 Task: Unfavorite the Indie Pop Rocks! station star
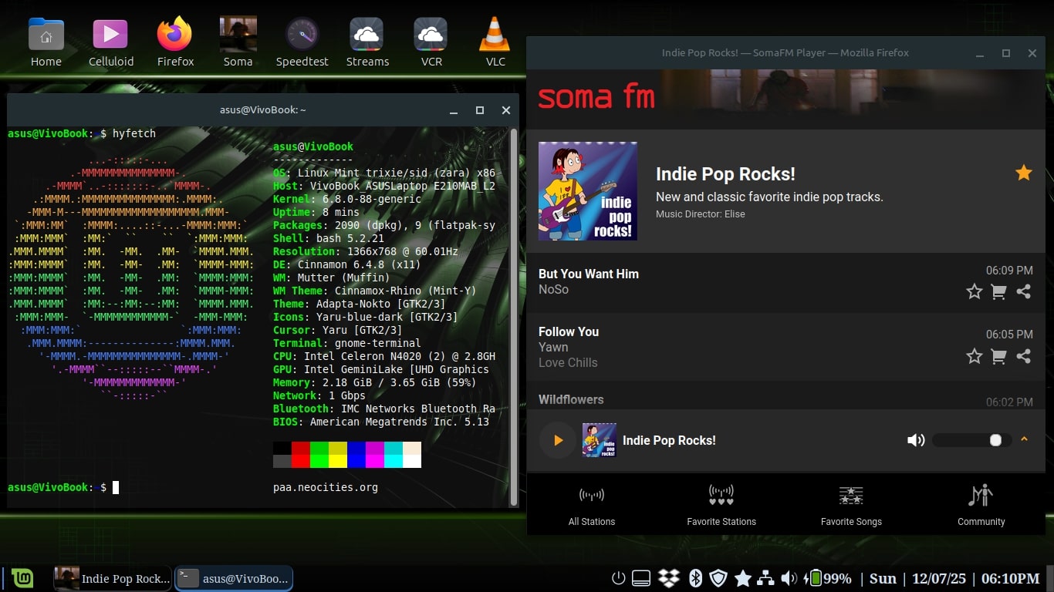tap(1023, 173)
